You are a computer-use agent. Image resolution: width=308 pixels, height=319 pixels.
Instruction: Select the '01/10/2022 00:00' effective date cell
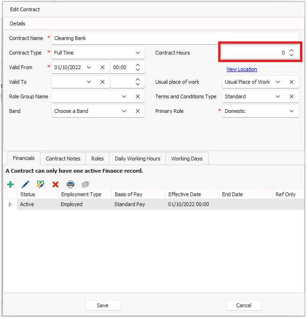click(x=192, y=204)
